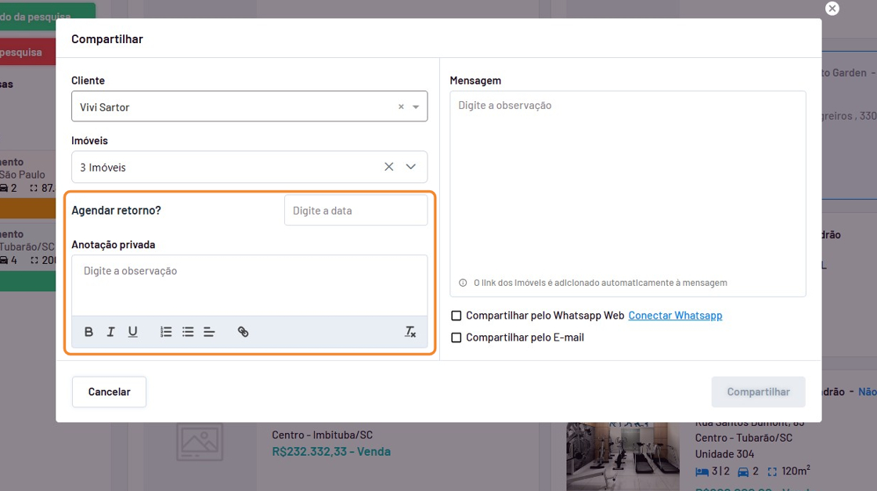Insert a numbered list in note
Image resolution: width=877 pixels, height=491 pixels.
point(166,332)
